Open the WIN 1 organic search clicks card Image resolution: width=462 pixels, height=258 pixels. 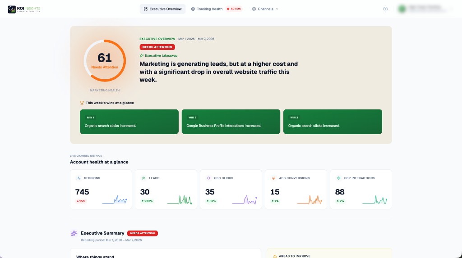129,122
